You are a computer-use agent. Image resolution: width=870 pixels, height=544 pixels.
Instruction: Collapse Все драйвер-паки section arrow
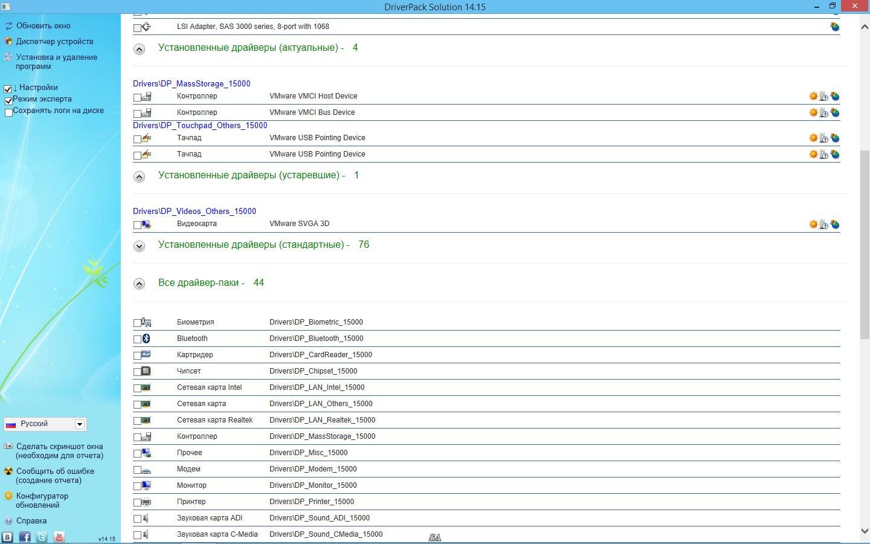coord(139,284)
